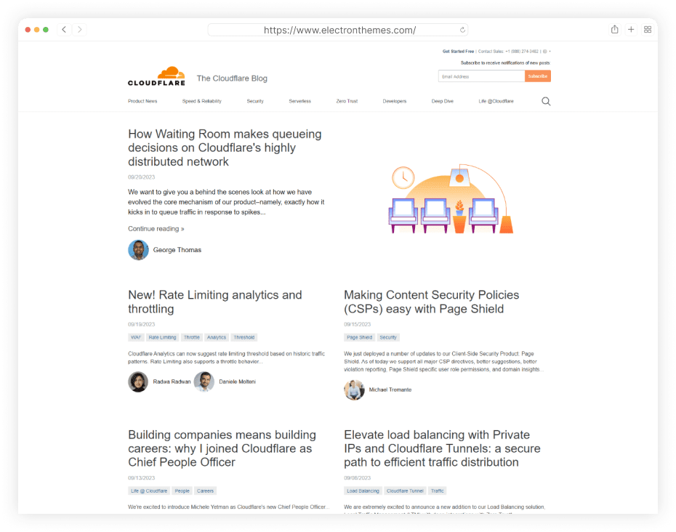
Task: Open the Deep Dive category
Action: click(x=443, y=101)
